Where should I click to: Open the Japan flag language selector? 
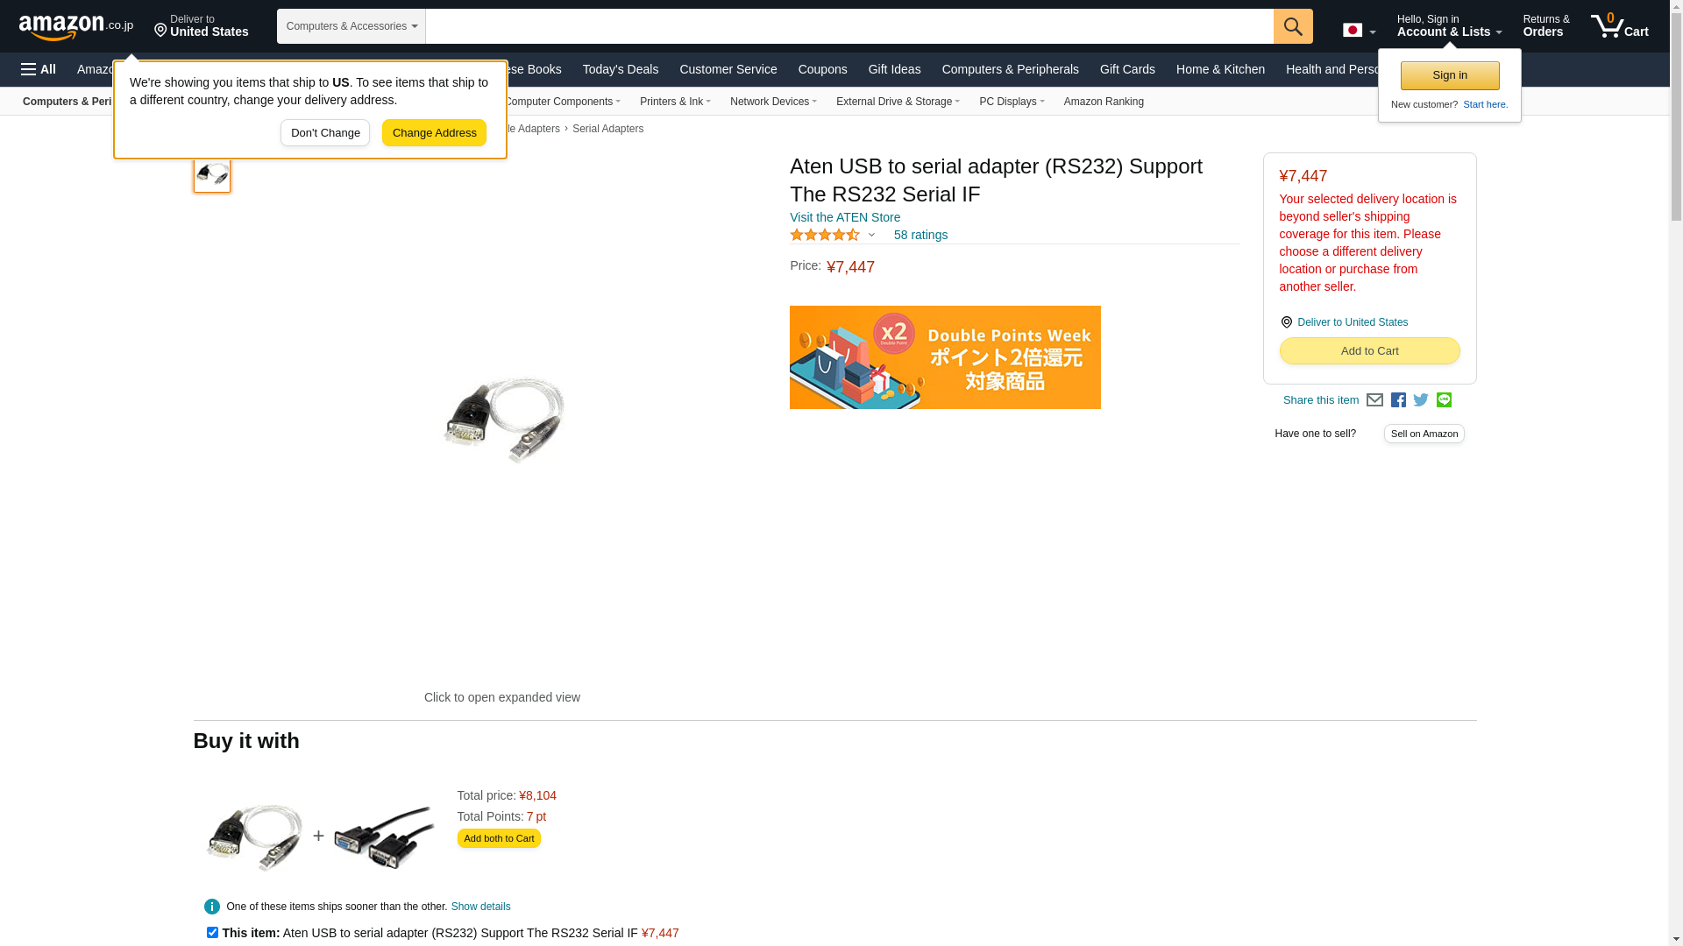1359,31
